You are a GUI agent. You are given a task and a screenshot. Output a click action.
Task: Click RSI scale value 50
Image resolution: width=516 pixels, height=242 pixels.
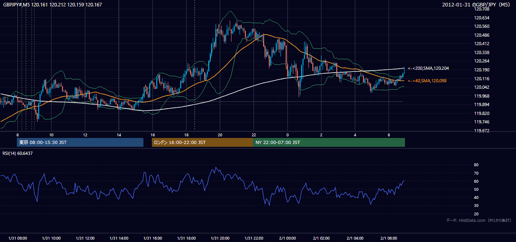[x=476, y=189]
